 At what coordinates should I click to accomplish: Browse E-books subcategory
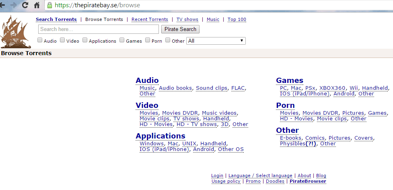tap(290, 138)
